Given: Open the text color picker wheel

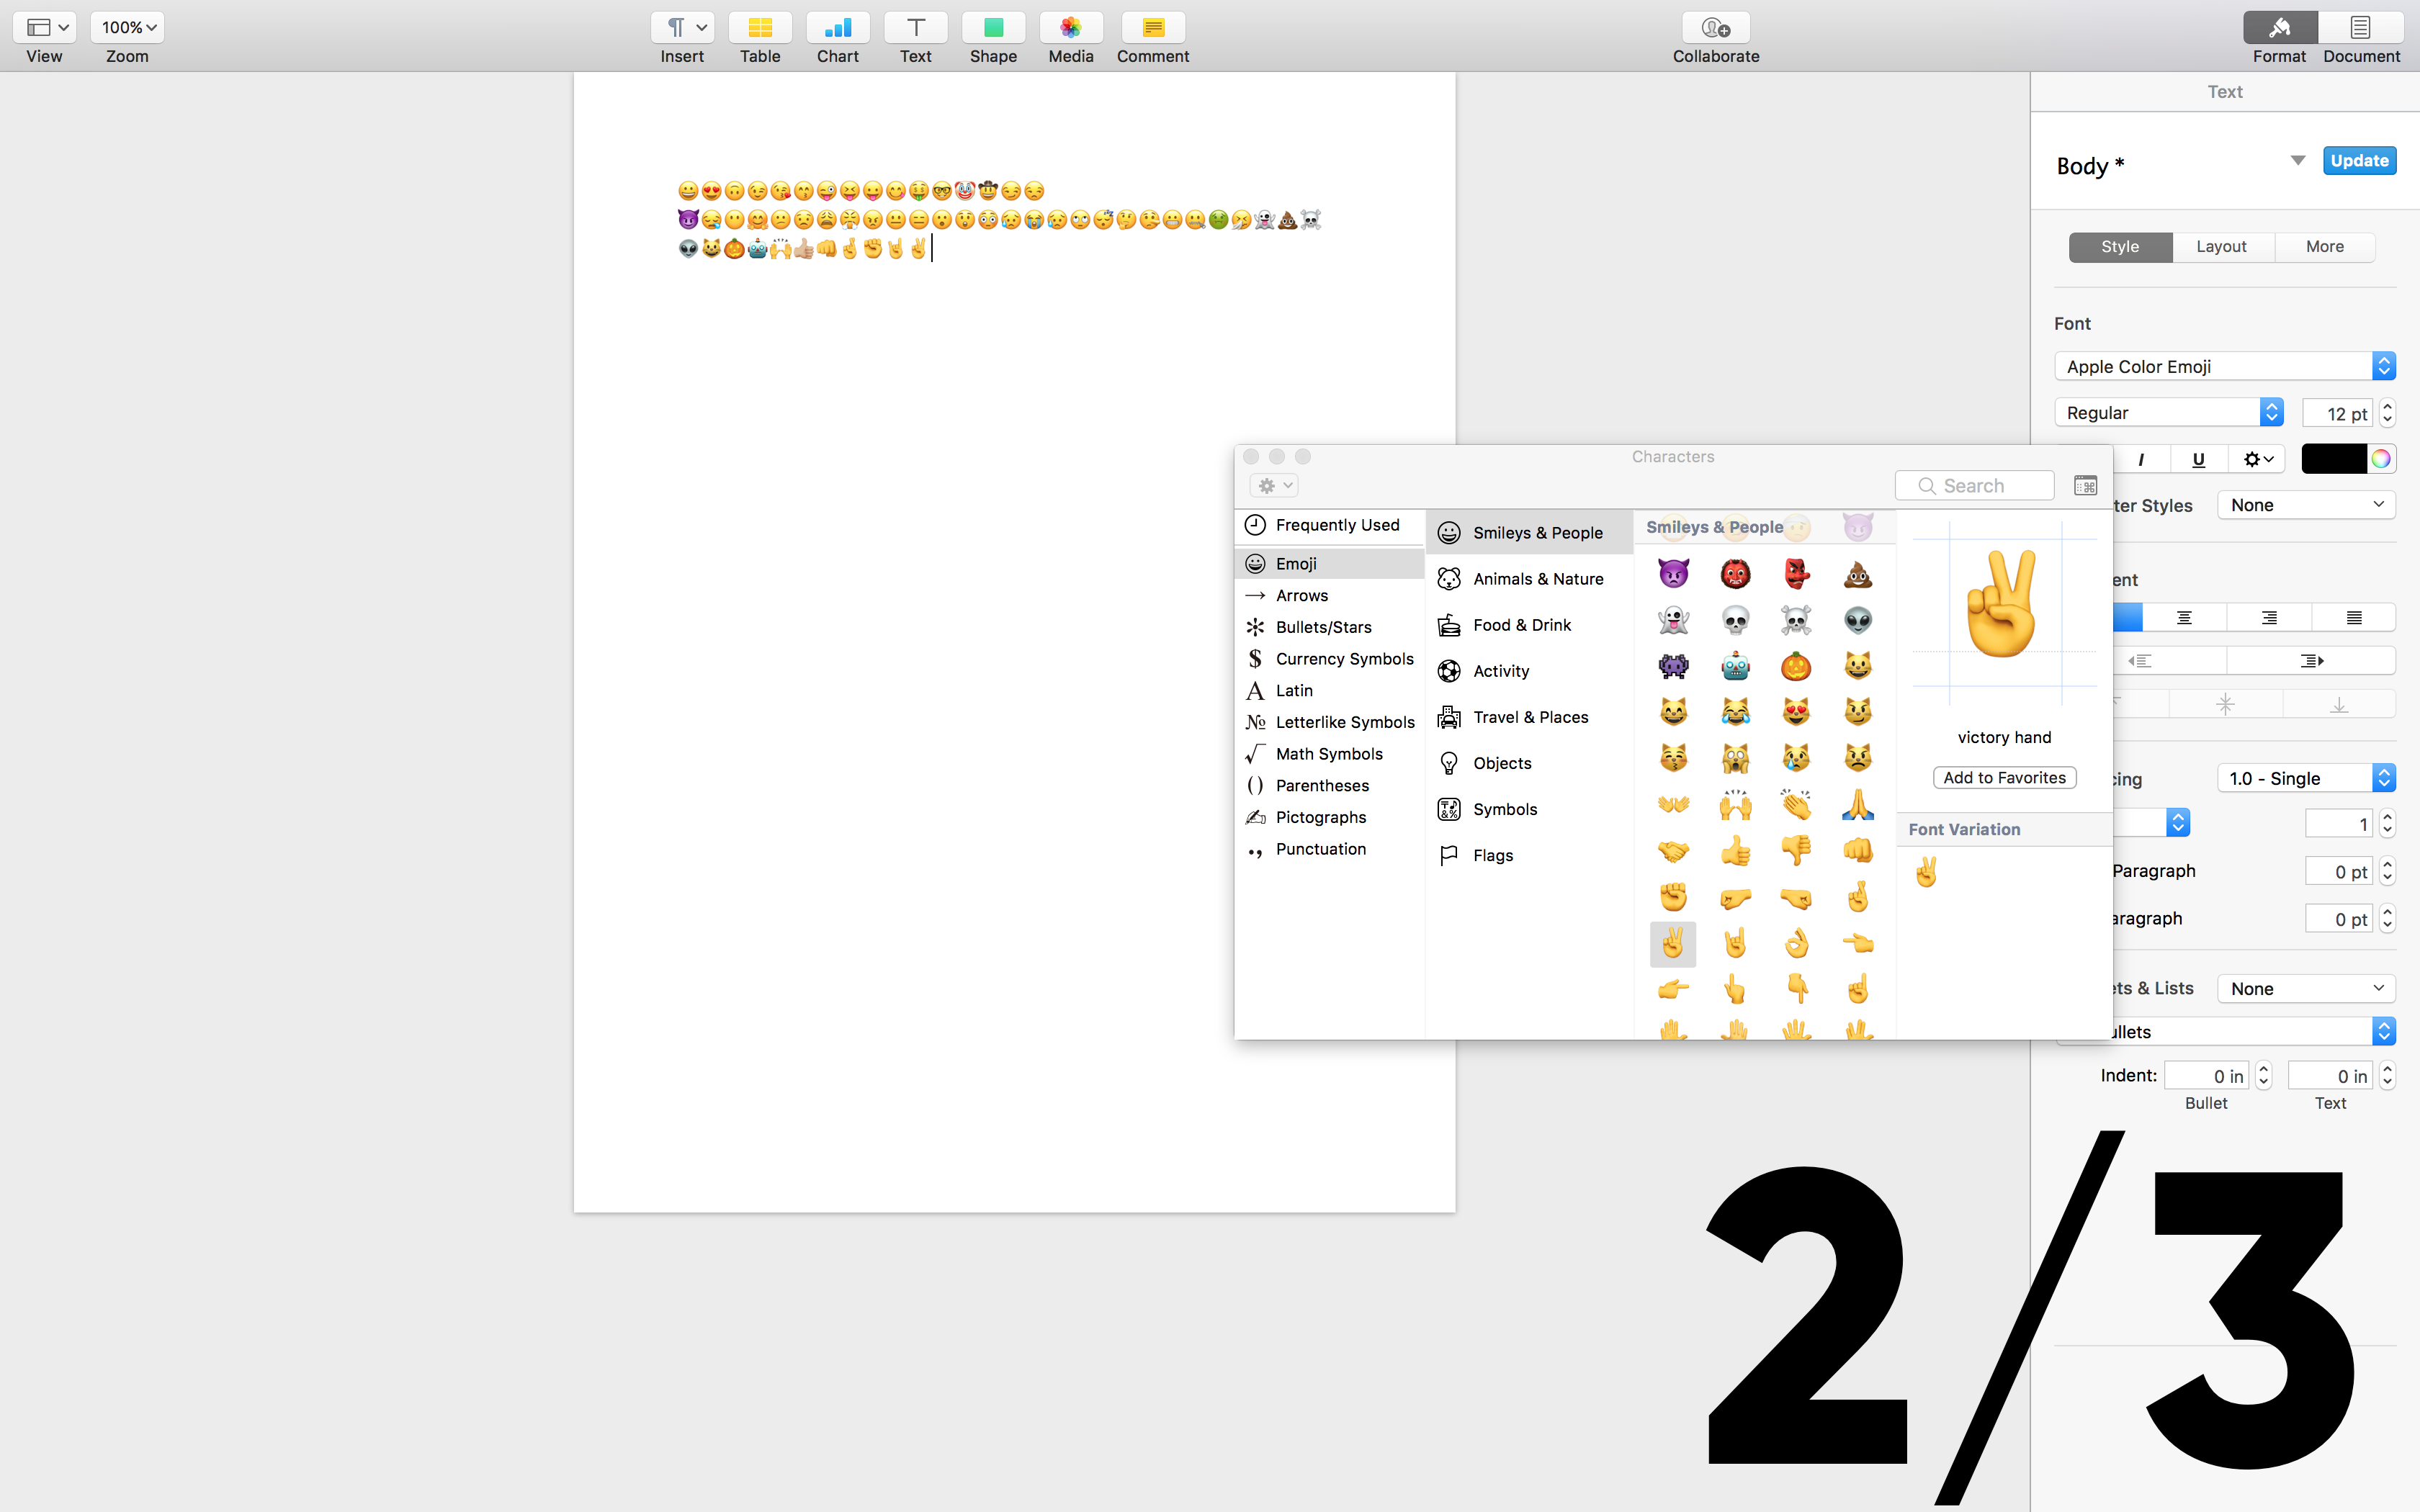Looking at the screenshot, I should click(x=2379, y=459).
